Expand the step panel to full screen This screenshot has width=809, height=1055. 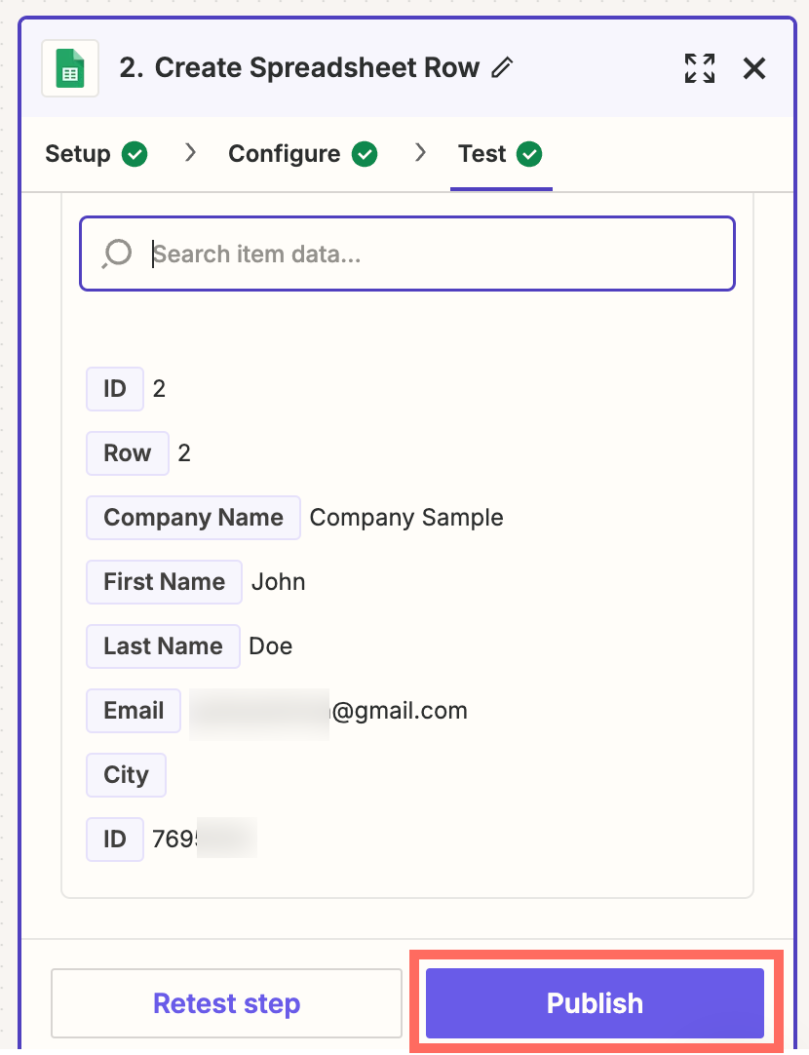pos(699,68)
